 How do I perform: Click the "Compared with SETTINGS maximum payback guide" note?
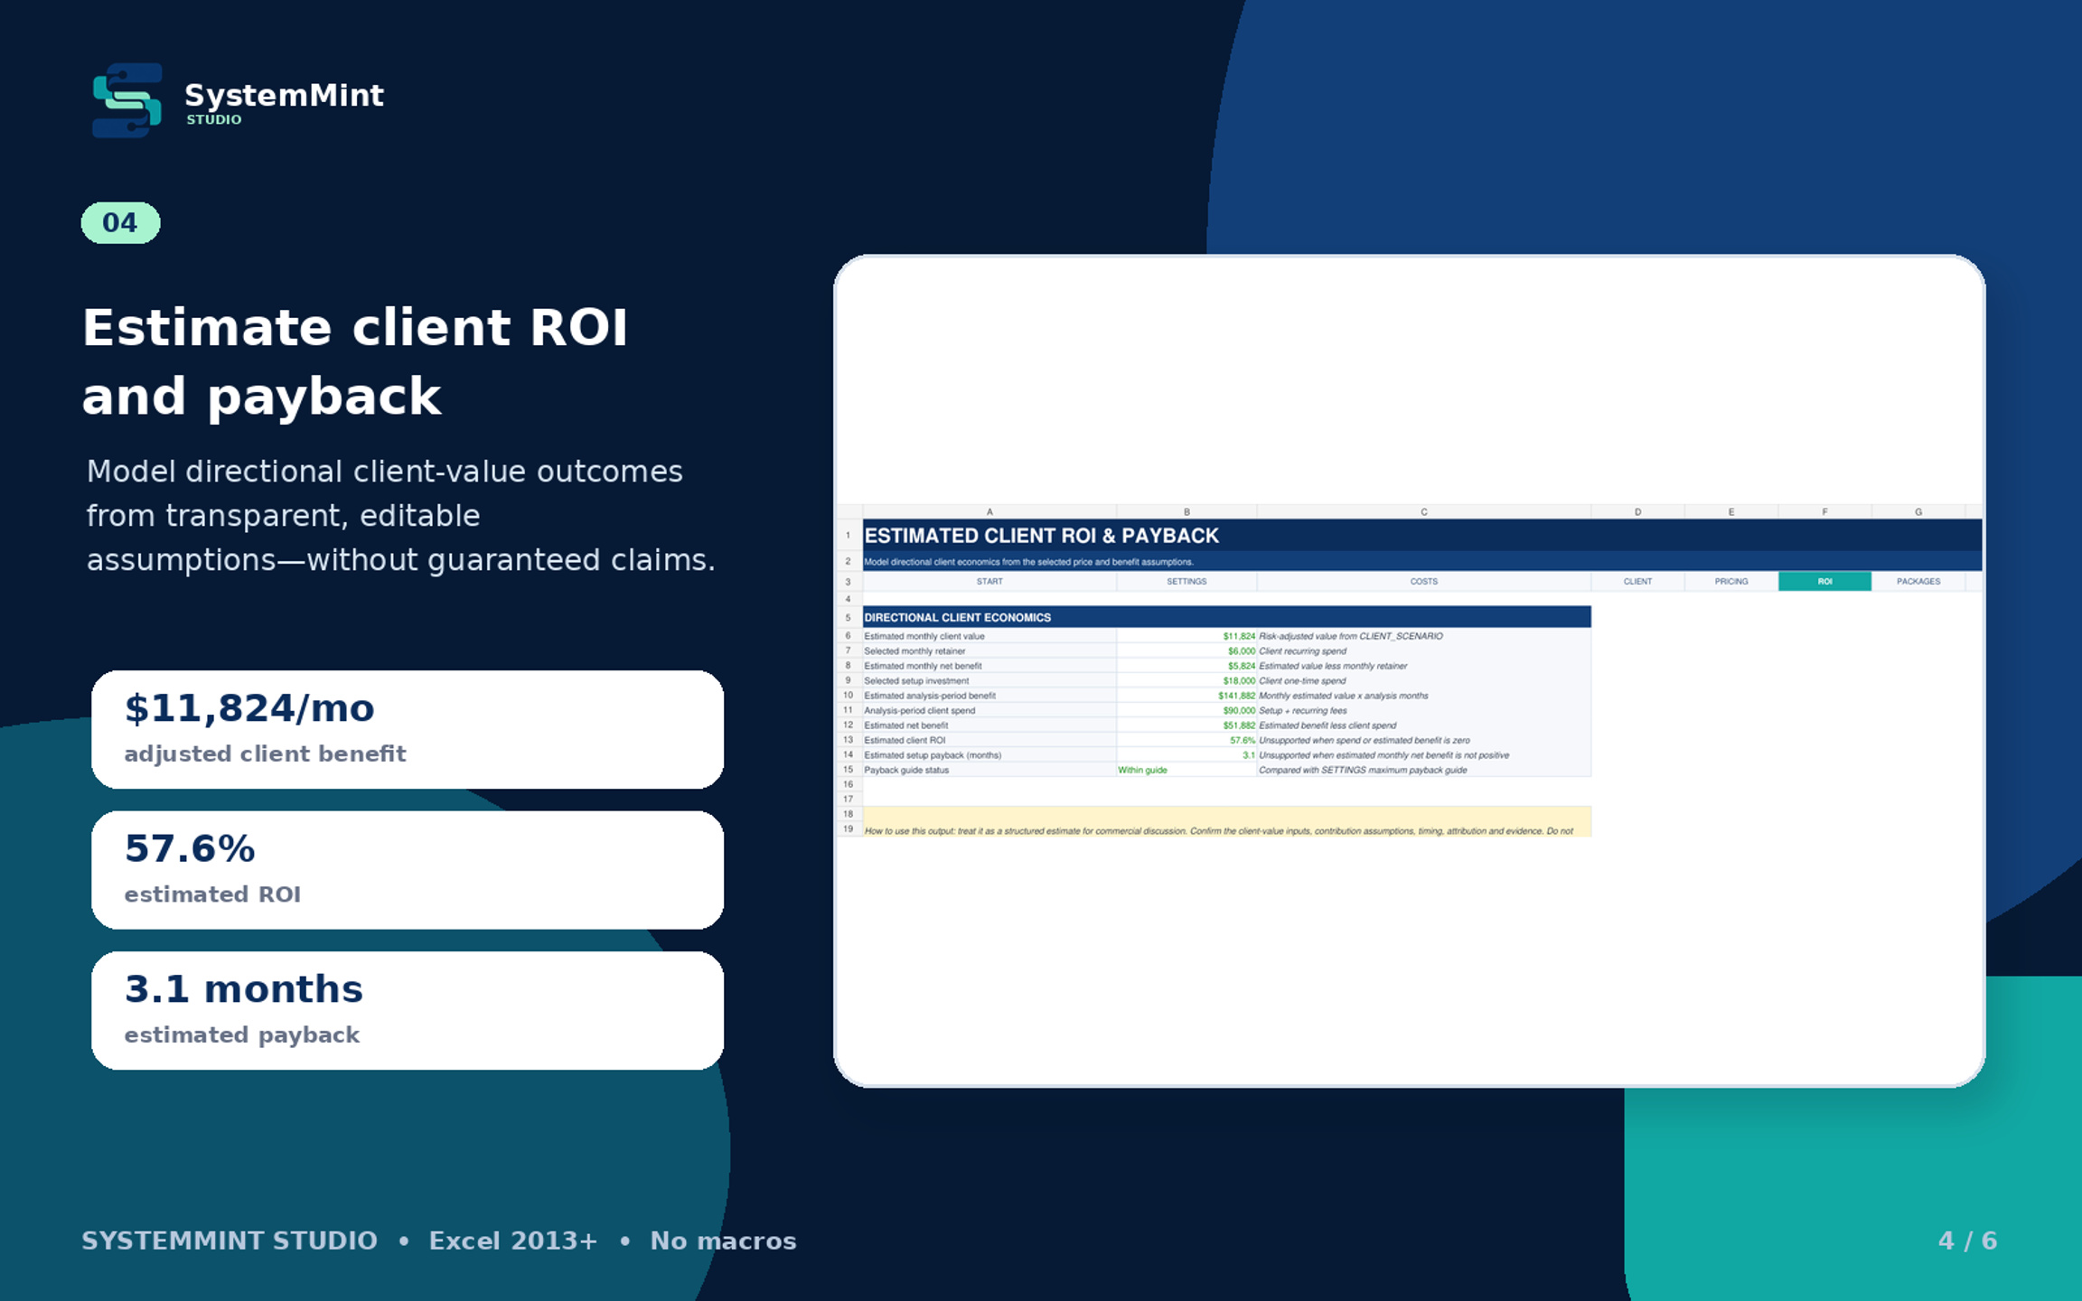1423,770
